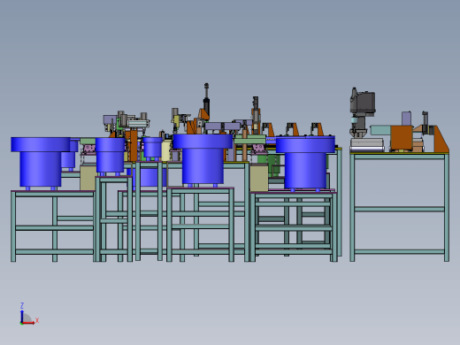Select the large blue bowl feeder in the center

coord(203,160)
